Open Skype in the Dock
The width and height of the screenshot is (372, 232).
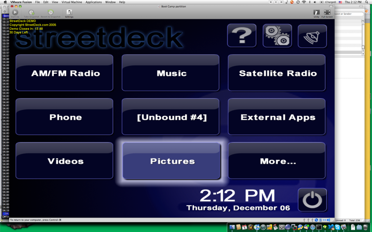pos(337,227)
